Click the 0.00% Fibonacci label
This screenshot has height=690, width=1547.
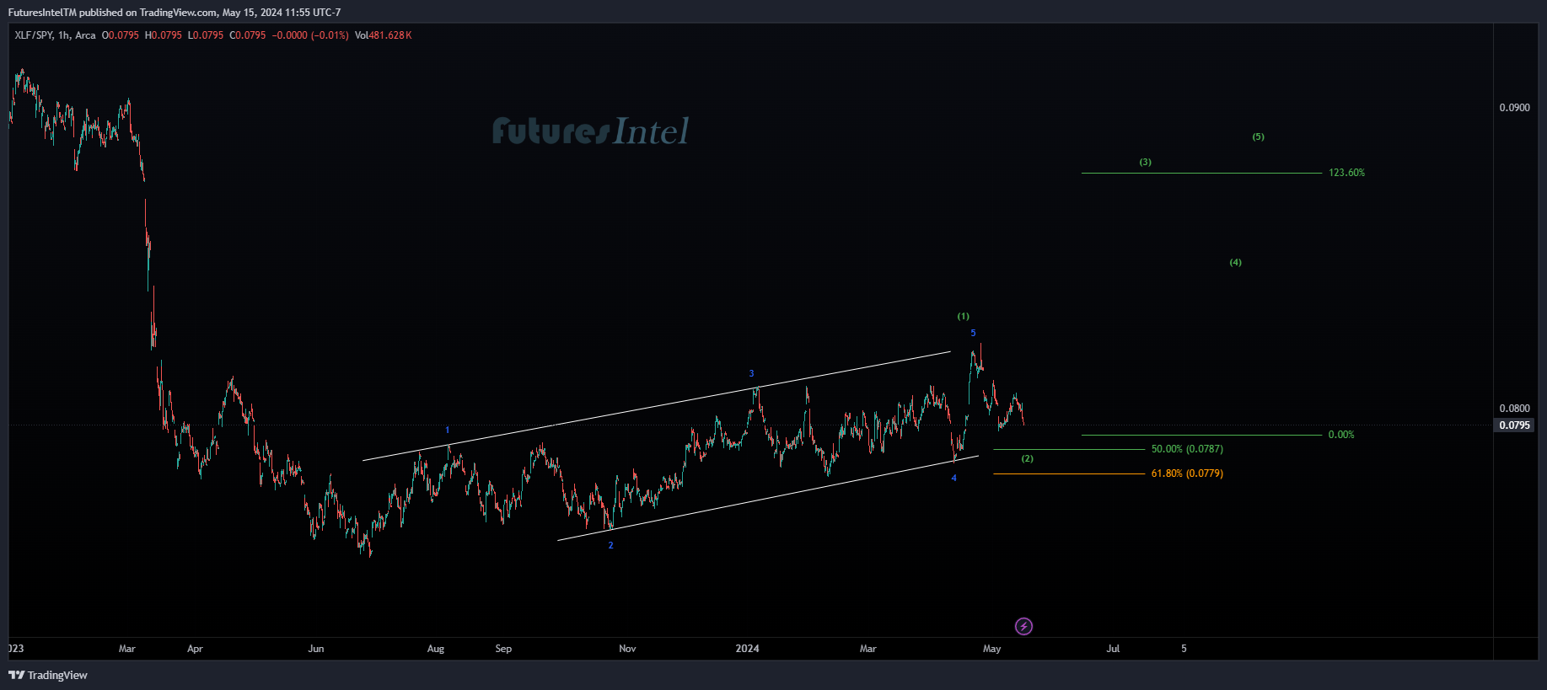[1341, 435]
